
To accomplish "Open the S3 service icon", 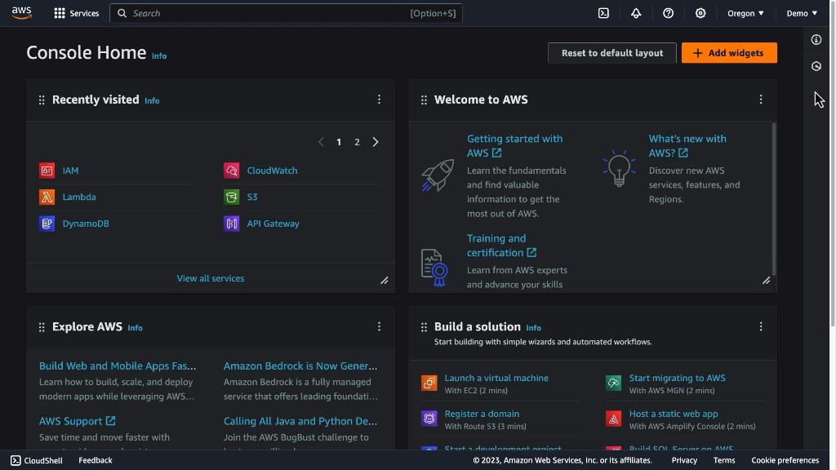I will pyautogui.click(x=231, y=197).
